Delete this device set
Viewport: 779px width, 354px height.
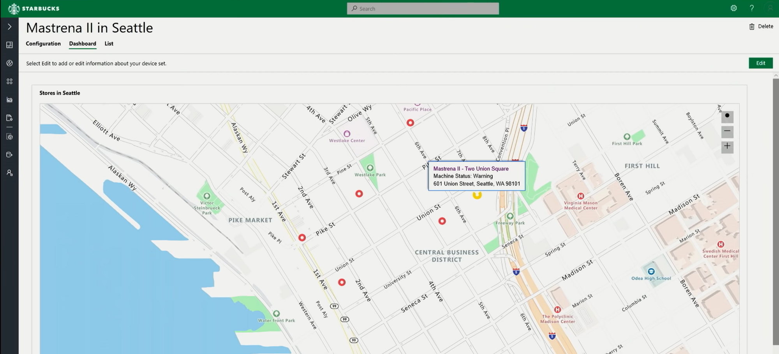pos(761,26)
